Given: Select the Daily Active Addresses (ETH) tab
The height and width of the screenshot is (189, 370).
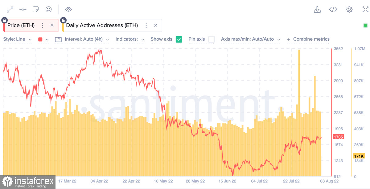Looking at the screenshot, I should pyautogui.click(x=102, y=26).
